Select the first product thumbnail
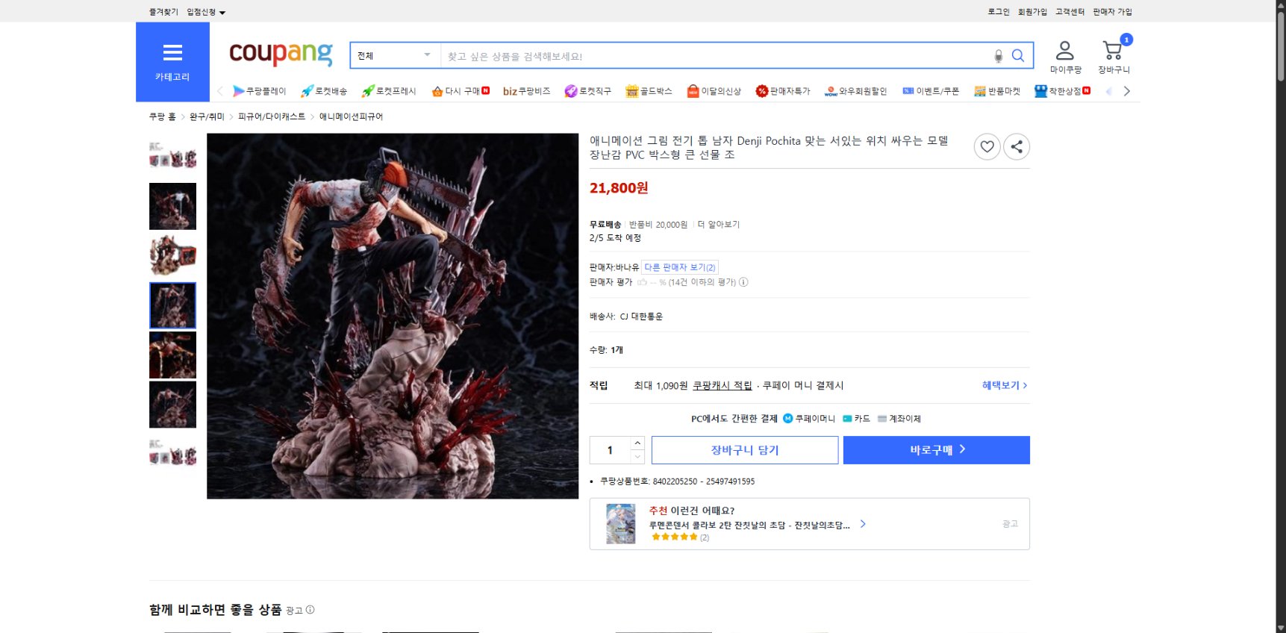Viewport: 1286px width, 633px height. [172, 156]
